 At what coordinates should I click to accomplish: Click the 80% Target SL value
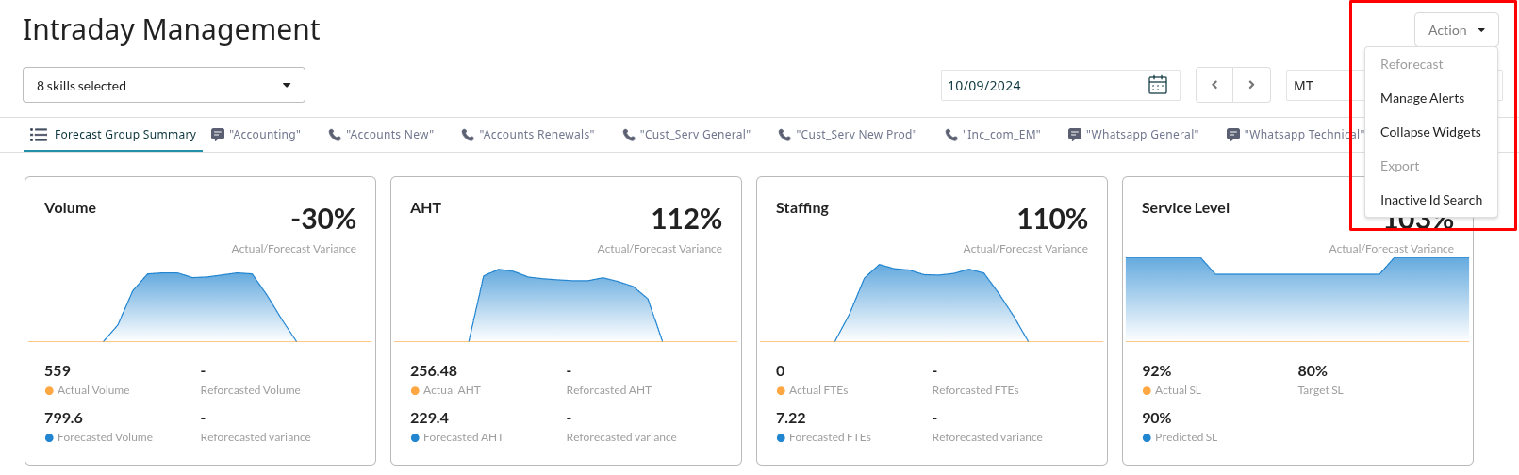tap(1313, 371)
